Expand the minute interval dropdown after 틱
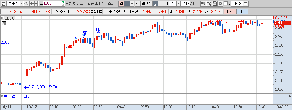292x110 pixels. [x=178, y=4]
